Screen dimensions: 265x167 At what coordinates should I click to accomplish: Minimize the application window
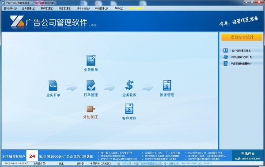coord(246,2)
